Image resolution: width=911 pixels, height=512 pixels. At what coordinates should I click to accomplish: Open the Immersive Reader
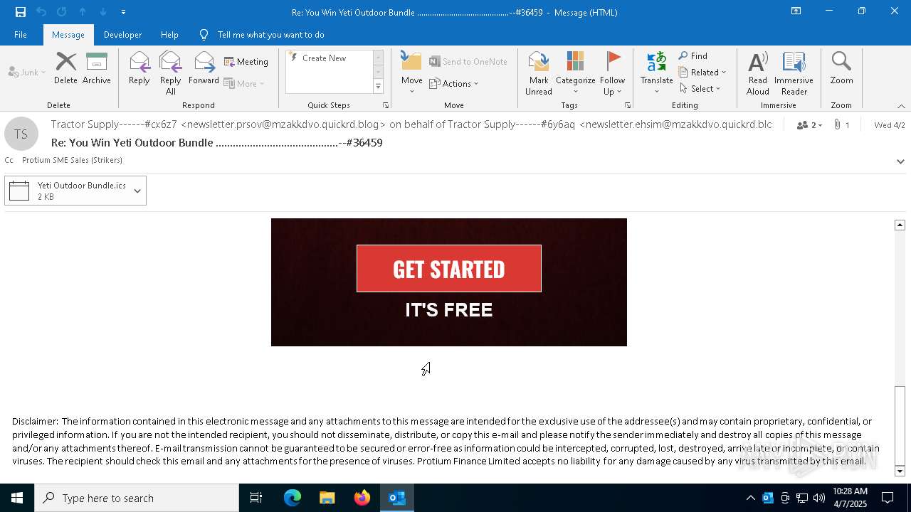(x=794, y=73)
